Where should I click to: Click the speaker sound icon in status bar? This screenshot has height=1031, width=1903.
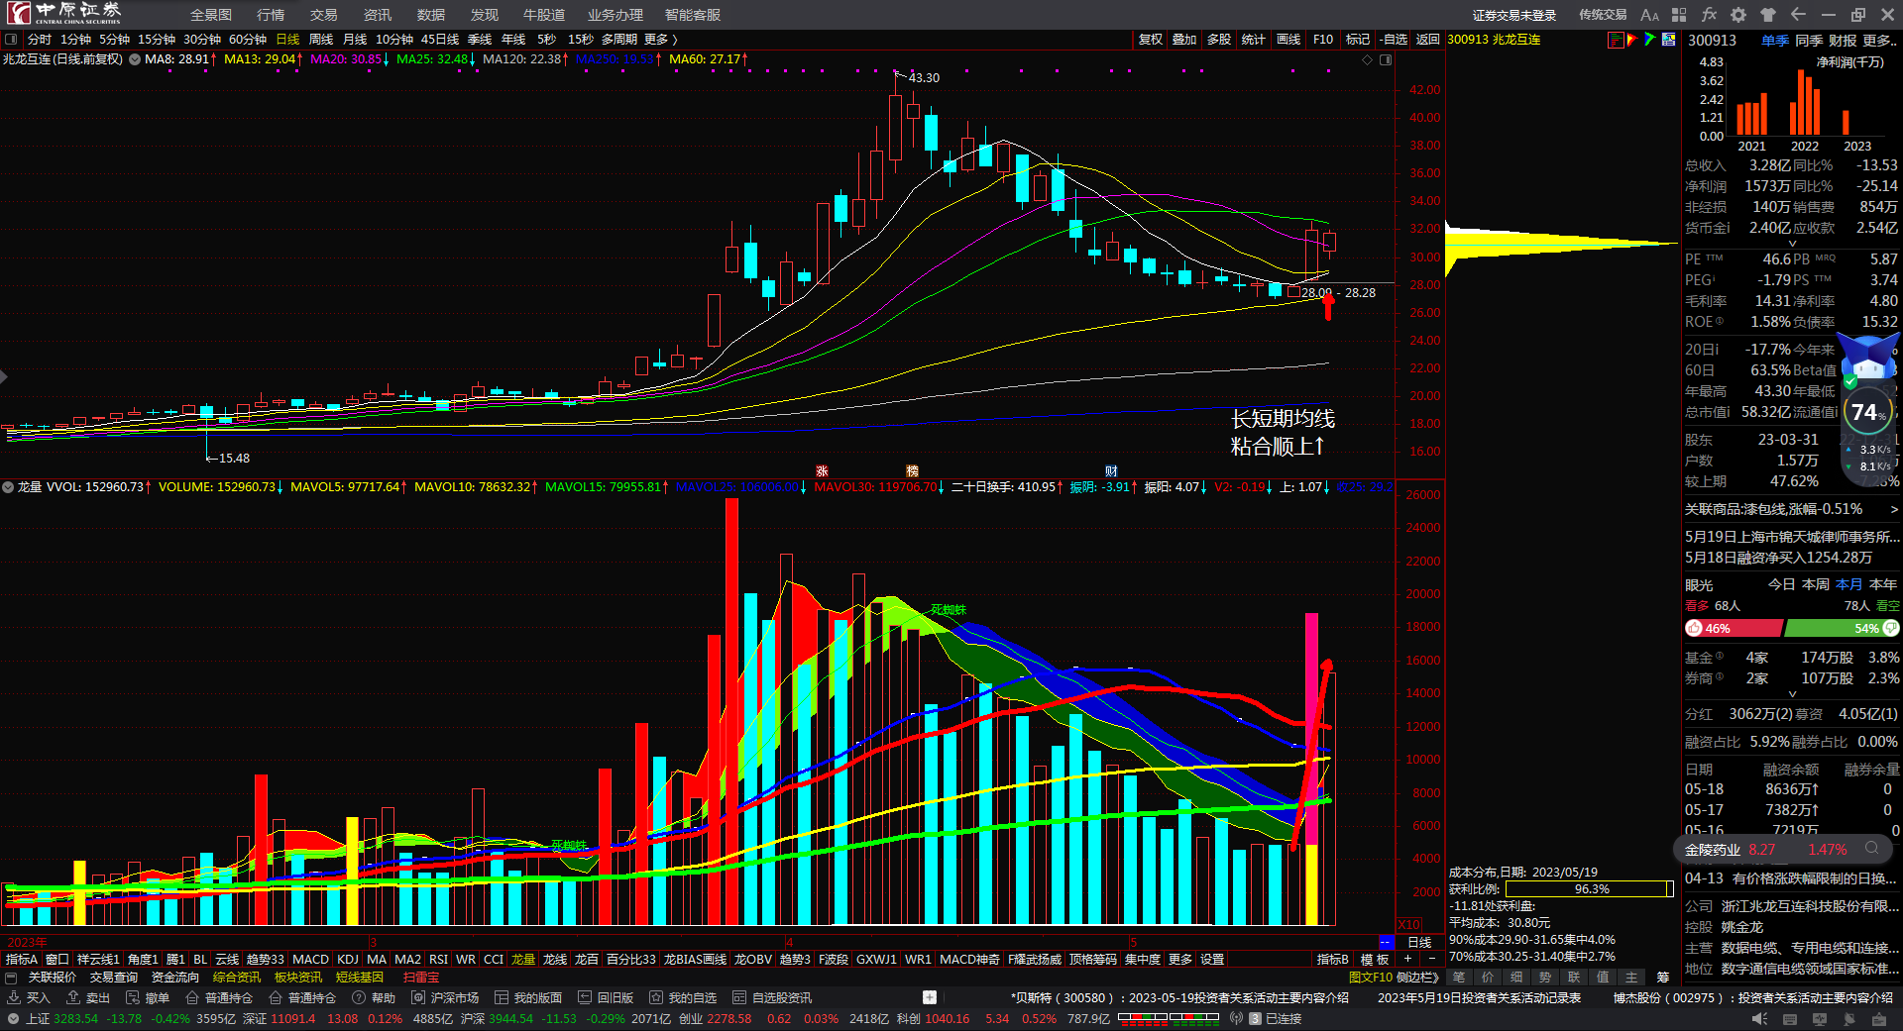point(1759,1019)
